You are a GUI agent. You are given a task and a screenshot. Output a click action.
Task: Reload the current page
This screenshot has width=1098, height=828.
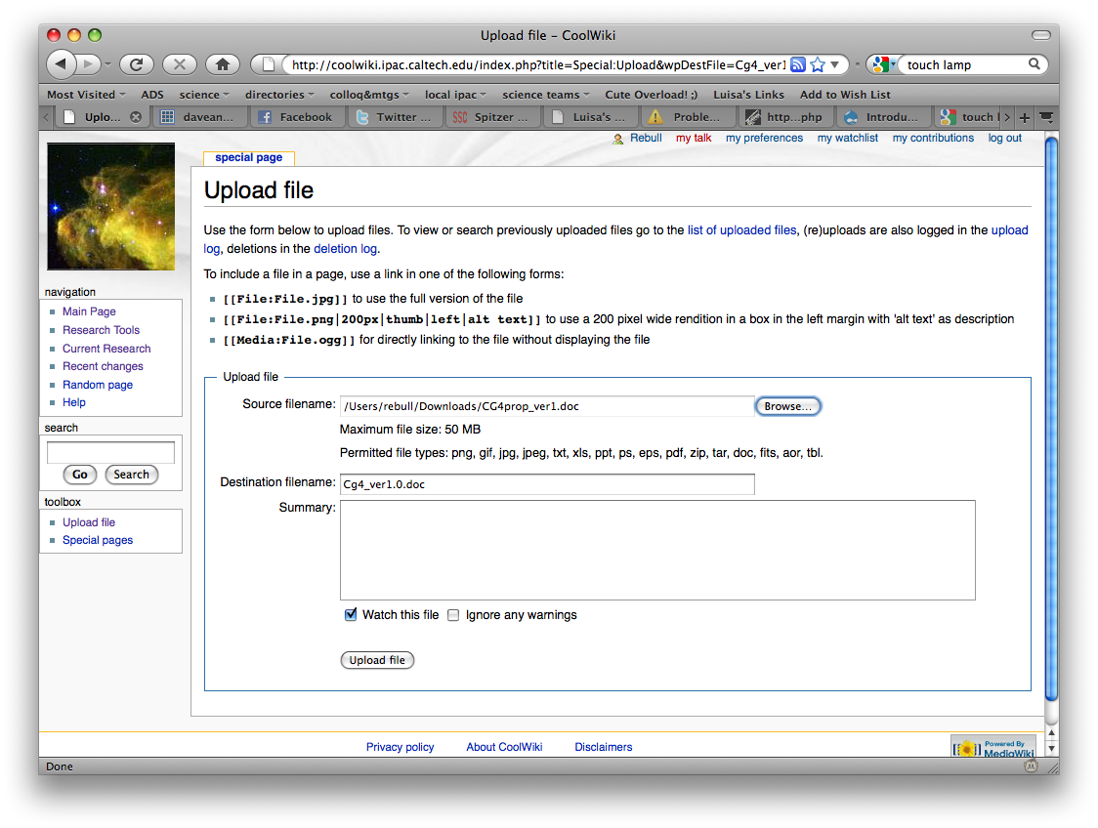point(137,64)
